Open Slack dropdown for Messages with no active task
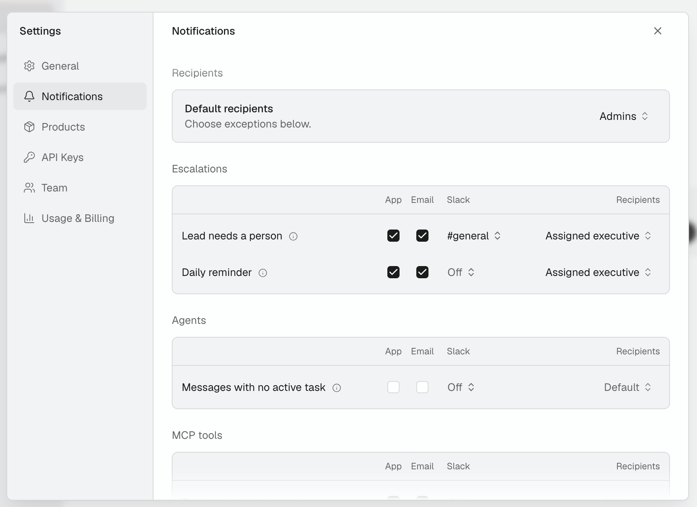Viewport: 697px width, 507px height. coord(461,387)
